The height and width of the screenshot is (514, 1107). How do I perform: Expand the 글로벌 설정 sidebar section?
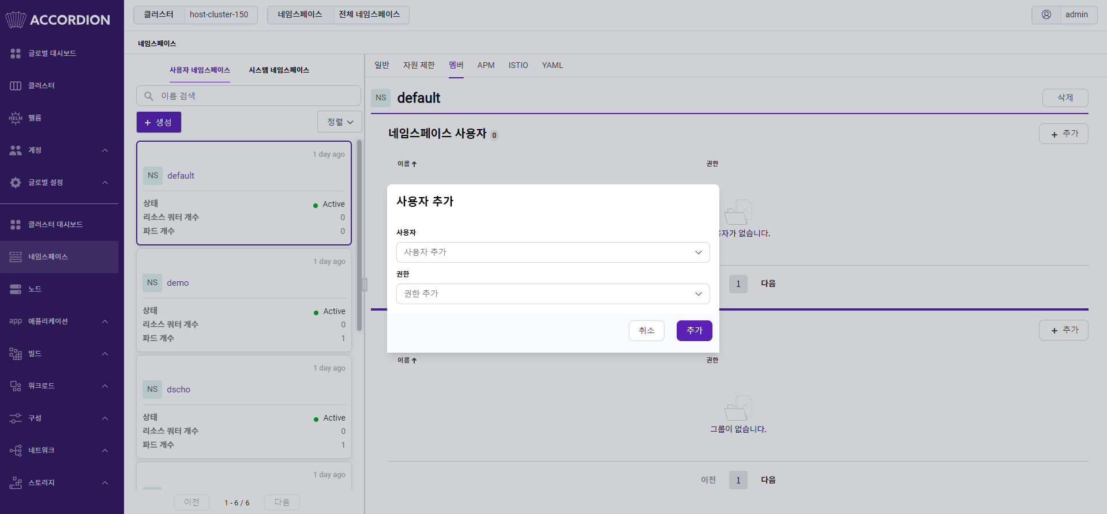105,182
